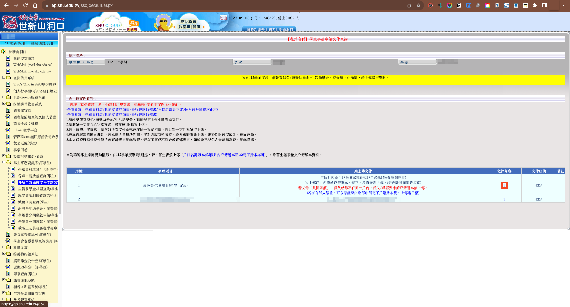Open the blue download-arrow extension icon

[516, 5]
